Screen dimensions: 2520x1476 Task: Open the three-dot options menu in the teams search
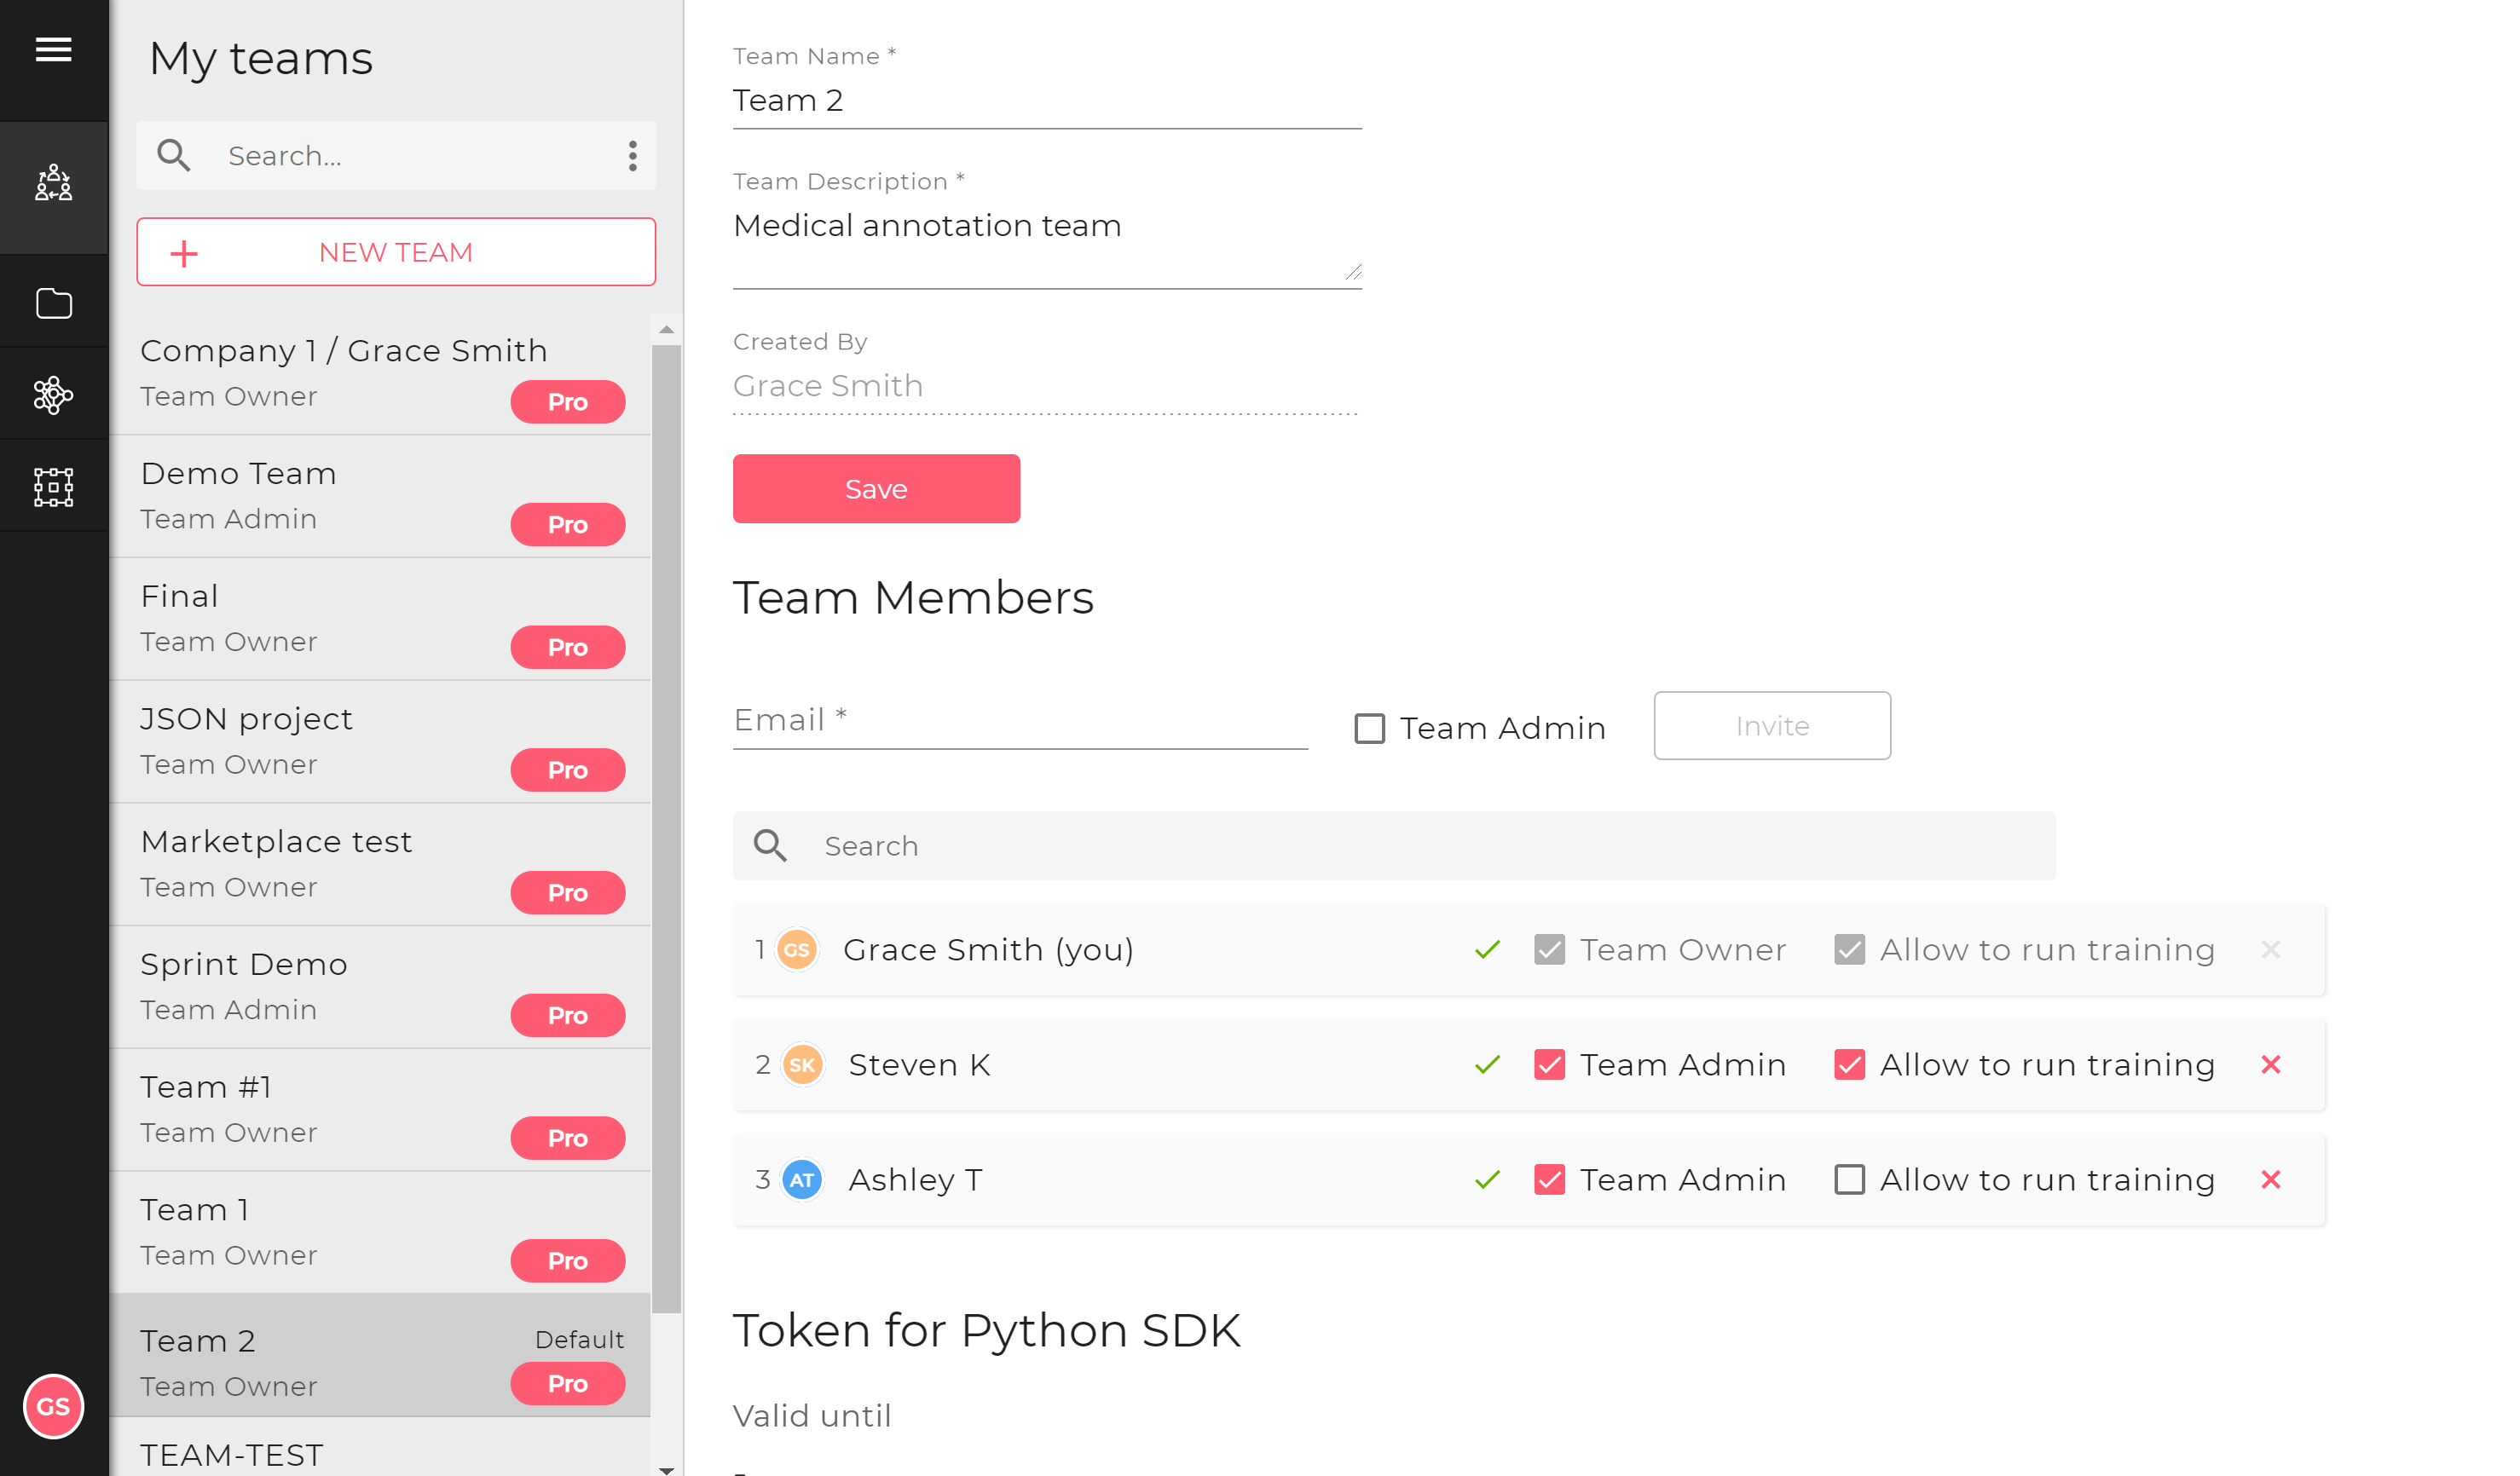pyautogui.click(x=633, y=156)
